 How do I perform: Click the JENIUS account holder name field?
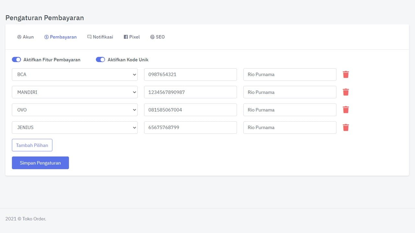coord(290,128)
